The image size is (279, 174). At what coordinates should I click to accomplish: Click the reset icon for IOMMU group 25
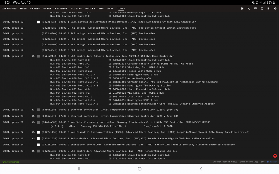pos(33,151)
